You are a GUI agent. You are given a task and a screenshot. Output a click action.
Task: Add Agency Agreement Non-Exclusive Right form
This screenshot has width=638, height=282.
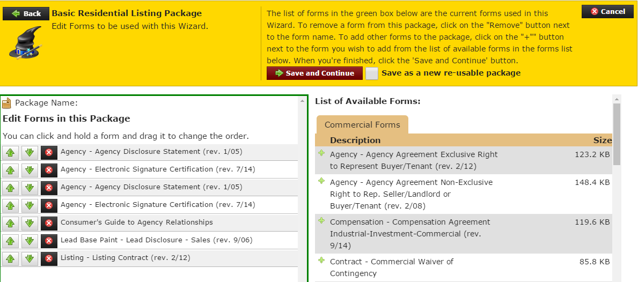pyautogui.click(x=321, y=182)
